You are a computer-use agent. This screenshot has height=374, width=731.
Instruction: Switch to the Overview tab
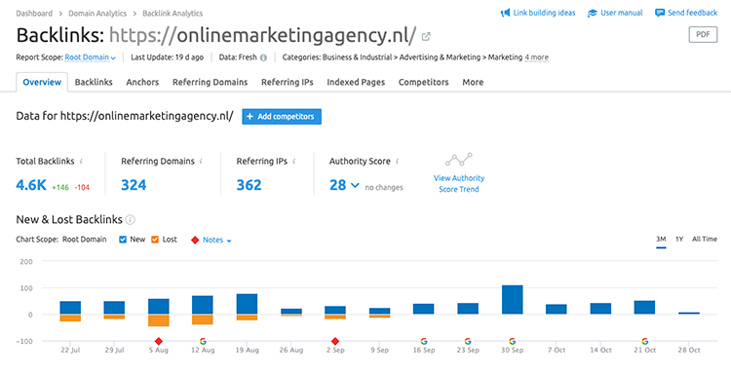pyautogui.click(x=42, y=83)
